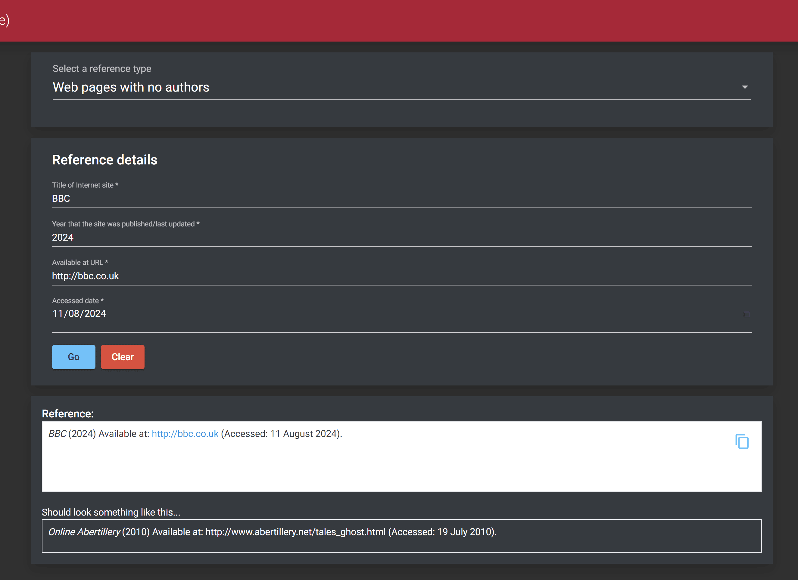Open the bbc.co.uk link in the reference

[185, 434]
